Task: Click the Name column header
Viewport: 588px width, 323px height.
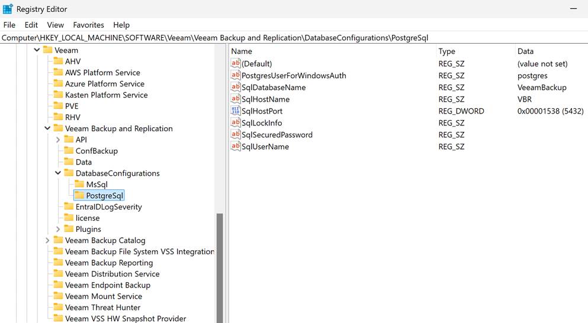Action: click(x=242, y=51)
